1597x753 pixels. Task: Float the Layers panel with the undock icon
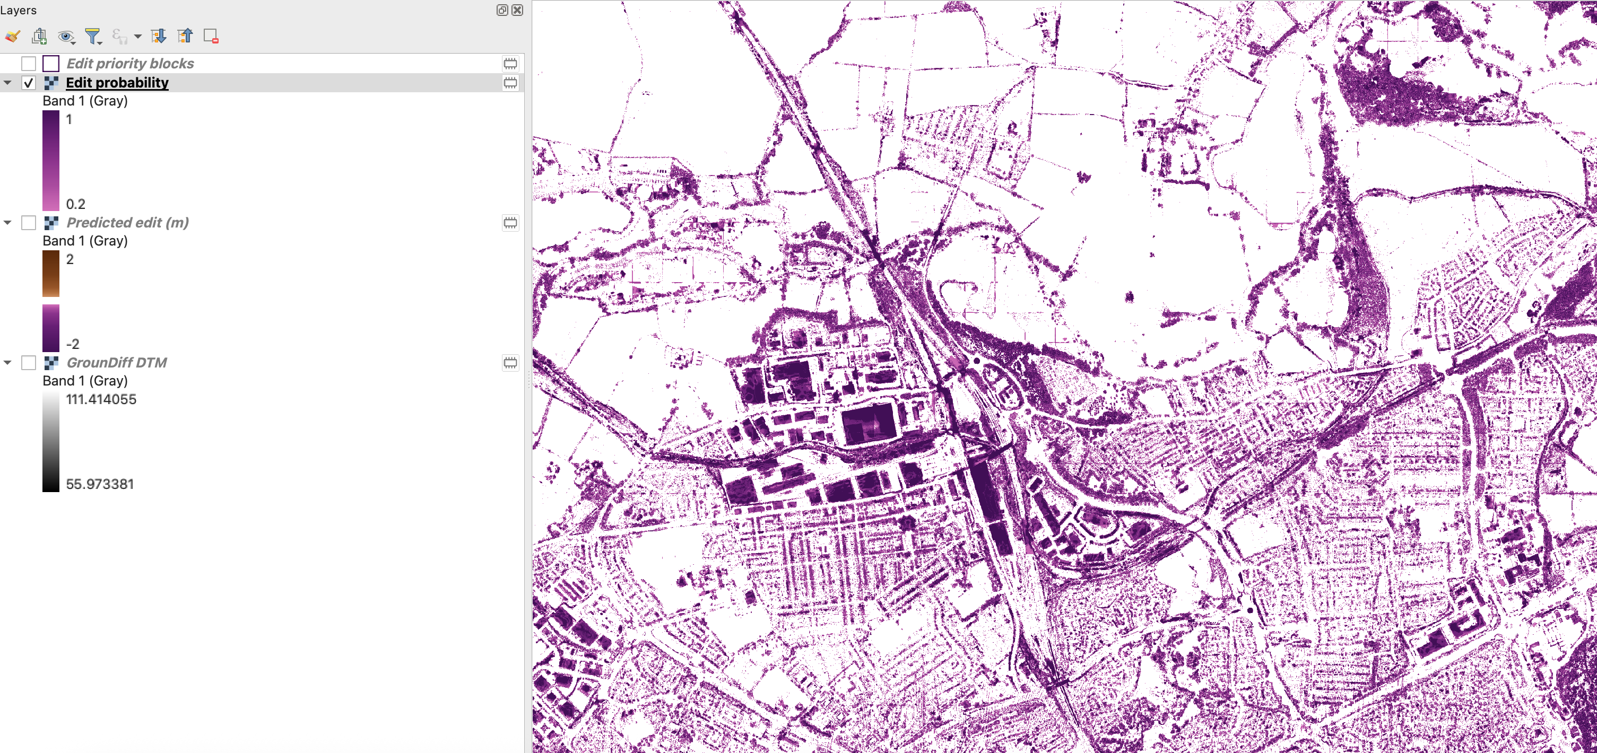click(x=502, y=10)
